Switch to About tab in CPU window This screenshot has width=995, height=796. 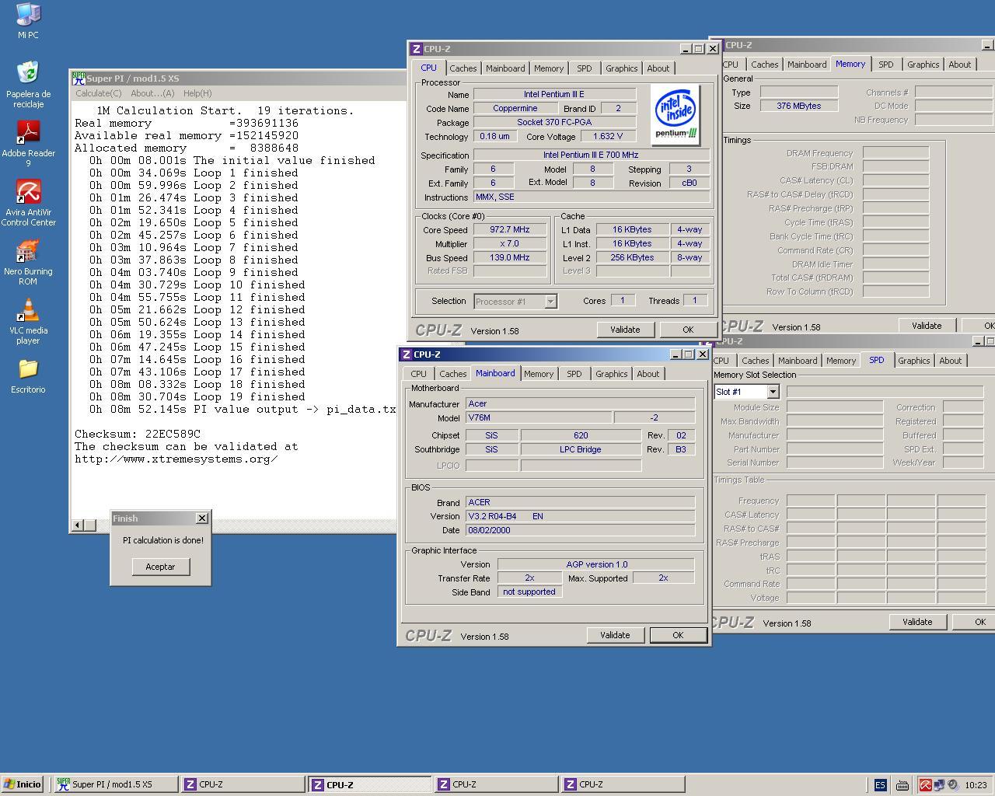click(x=658, y=68)
